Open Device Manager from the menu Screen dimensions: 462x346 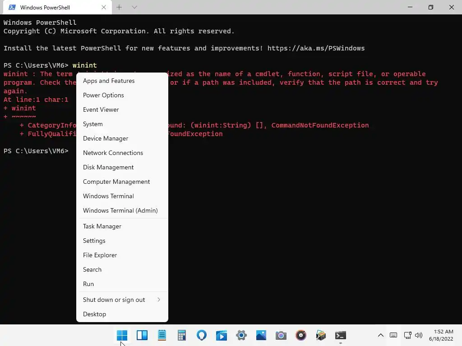[x=122, y=138]
